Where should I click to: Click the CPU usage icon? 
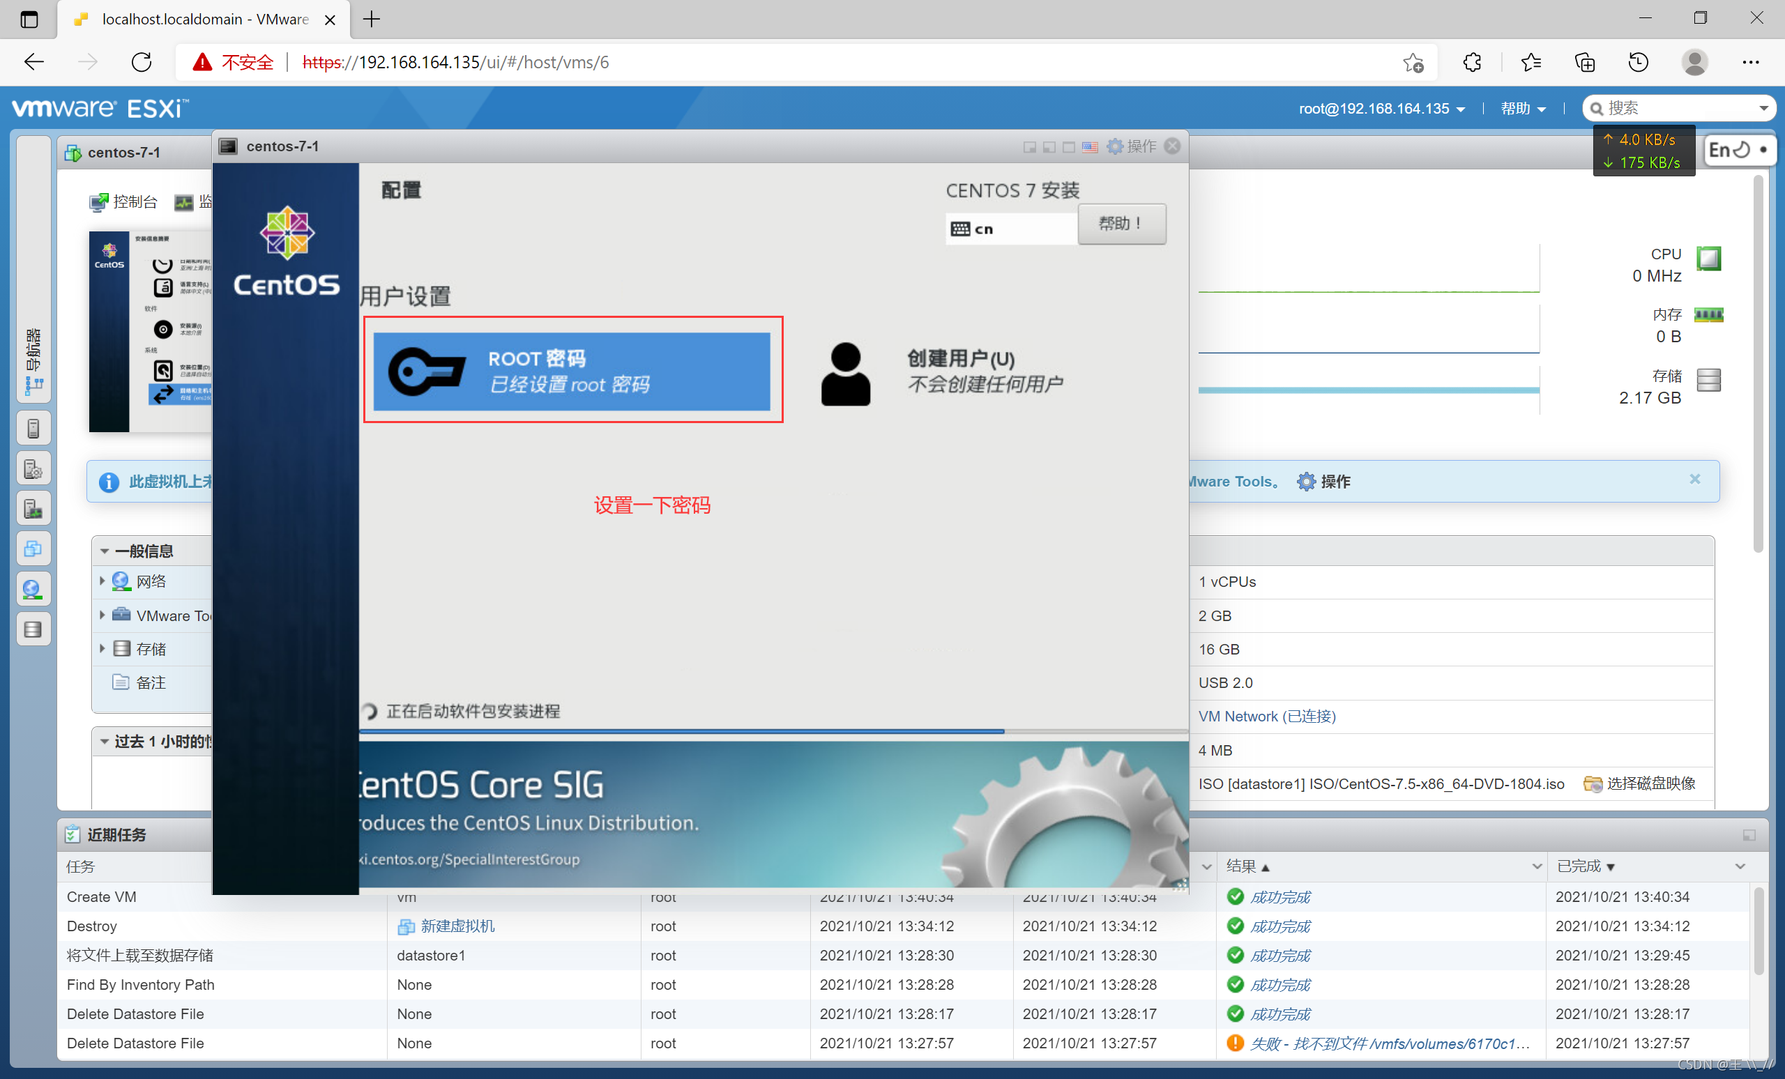tap(1709, 259)
